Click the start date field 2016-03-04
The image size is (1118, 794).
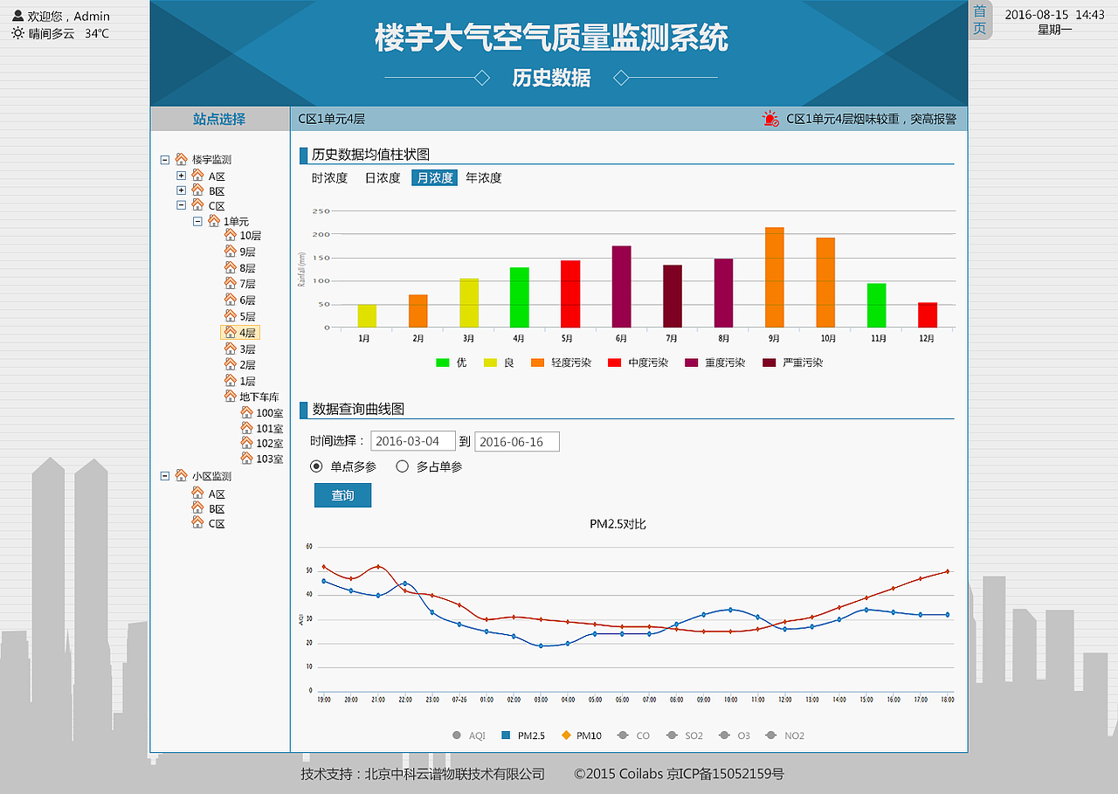pos(413,441)
